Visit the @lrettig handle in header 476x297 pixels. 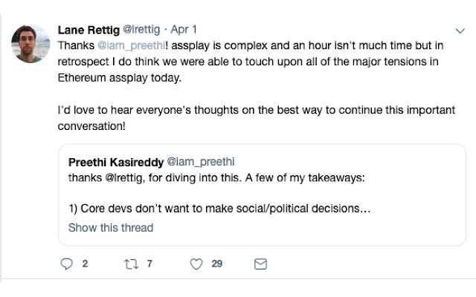[x=141, y=30]
